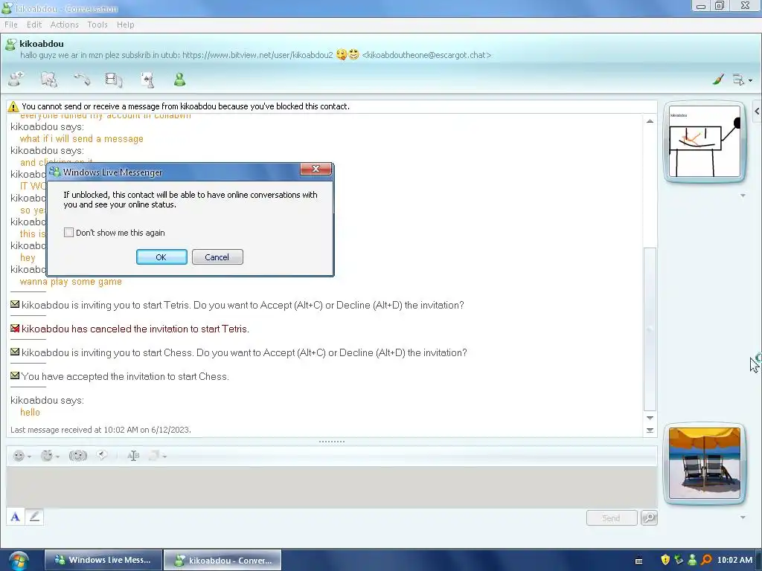The width and height of the screenshot is (762, 571).
Task: Click the invite contact toolbar icon
Action: point(16,79)
